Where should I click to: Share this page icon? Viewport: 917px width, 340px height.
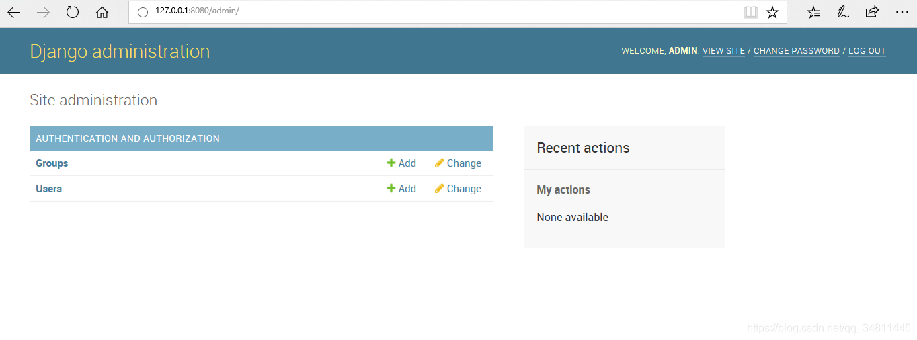[872, 12]
